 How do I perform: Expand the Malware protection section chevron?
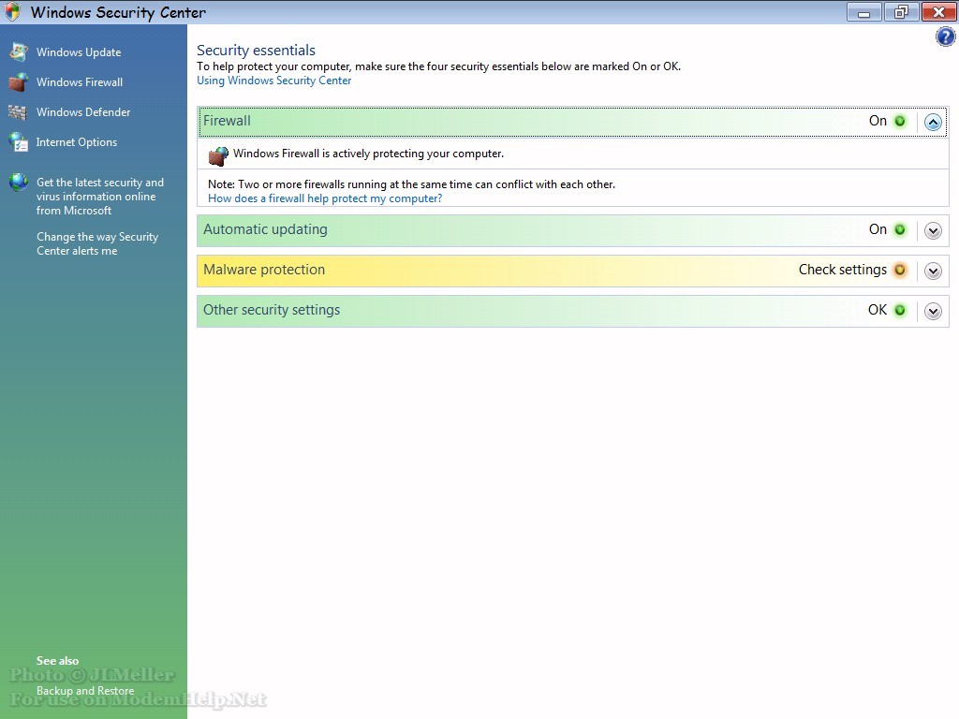click(933, 271)
